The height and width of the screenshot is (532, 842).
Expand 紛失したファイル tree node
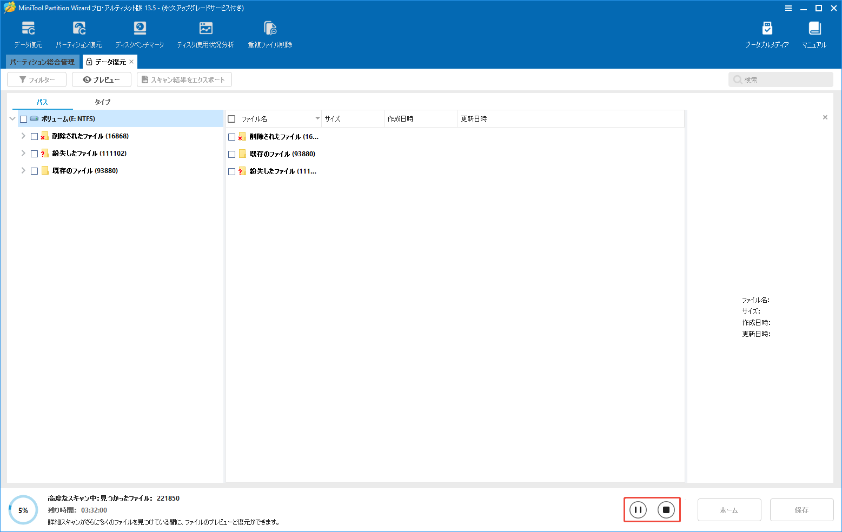click(23, 153)
